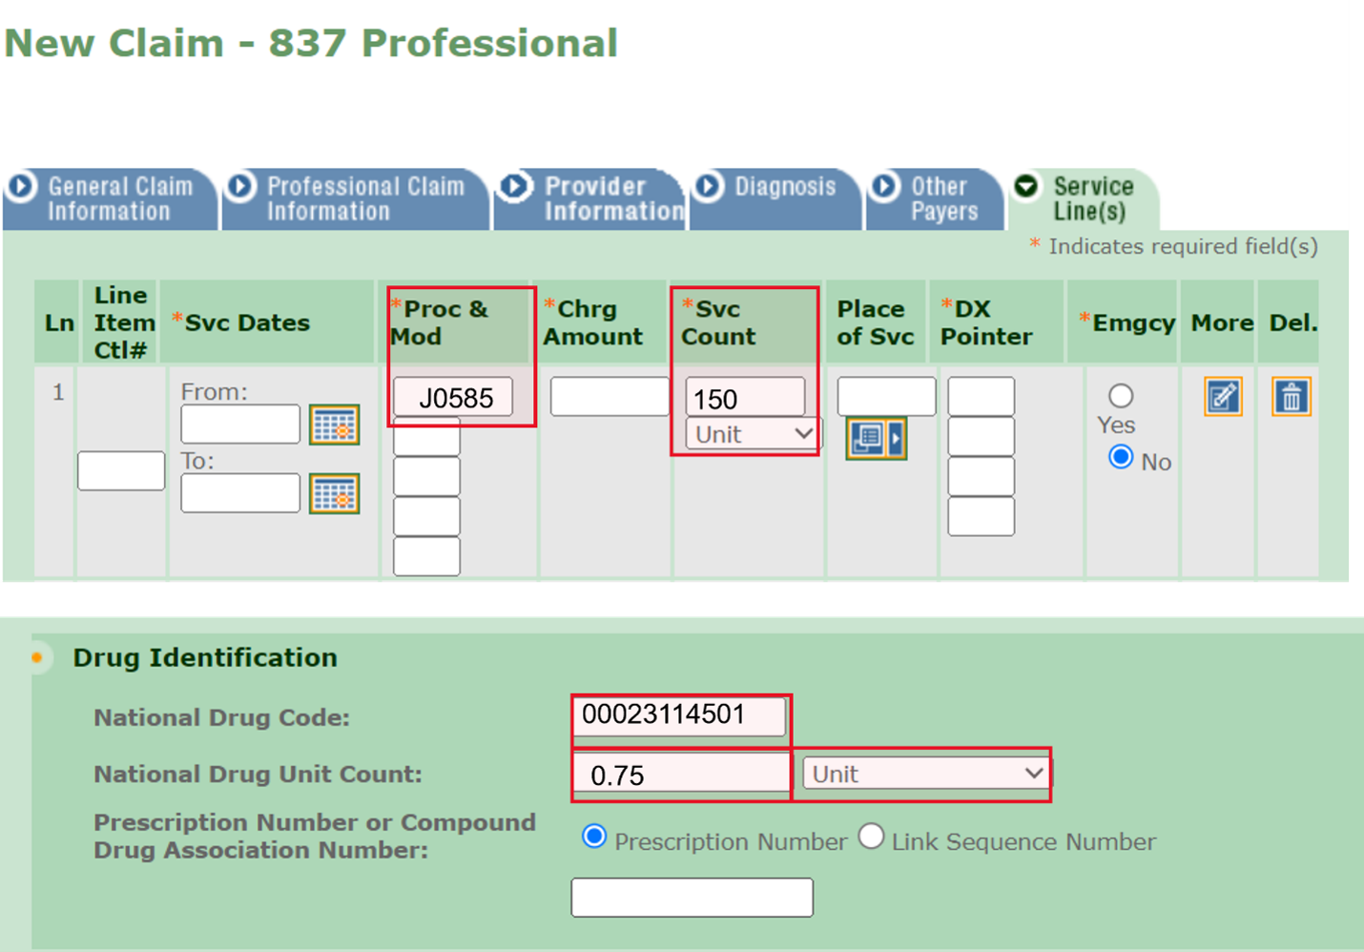Click the Prescription Number text field
This screenshot has width=1364, height=952.
tap(692, 898)
